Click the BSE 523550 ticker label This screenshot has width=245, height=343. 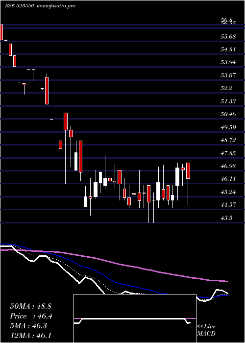coord(19,6)
